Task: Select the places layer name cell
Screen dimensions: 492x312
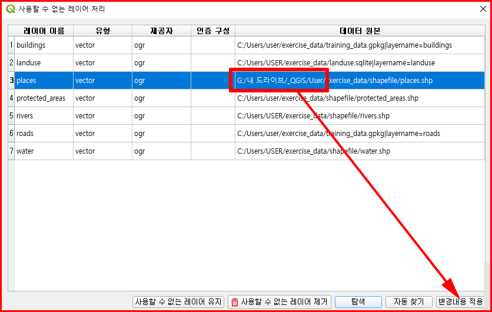Action: tap(44, 80)
